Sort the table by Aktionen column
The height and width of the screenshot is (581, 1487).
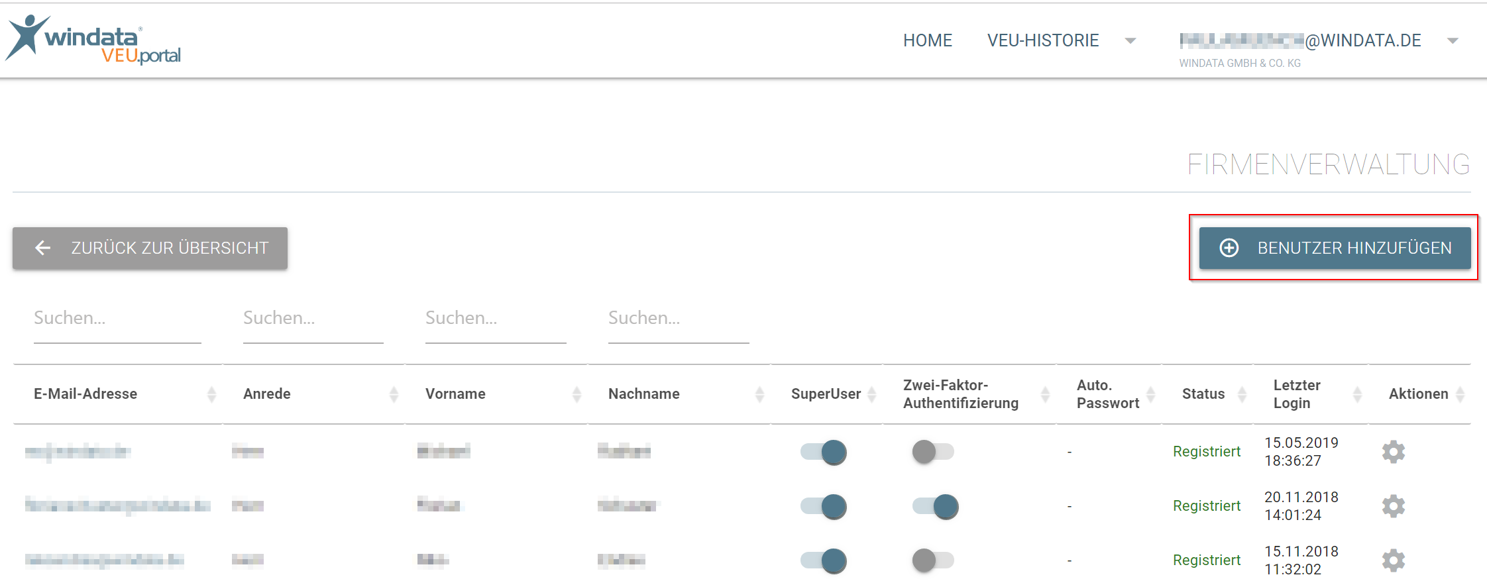coord(1460,394)
